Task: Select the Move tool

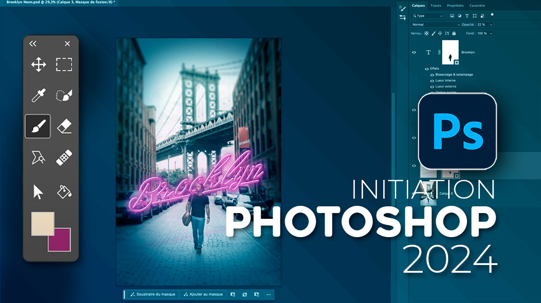Action: (38, 64)
